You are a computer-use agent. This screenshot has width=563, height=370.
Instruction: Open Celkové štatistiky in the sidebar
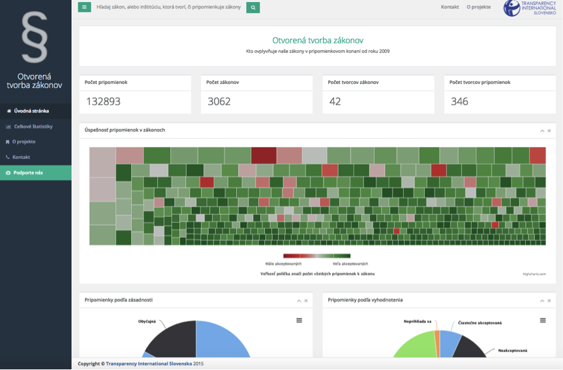[x=35, y=126]
